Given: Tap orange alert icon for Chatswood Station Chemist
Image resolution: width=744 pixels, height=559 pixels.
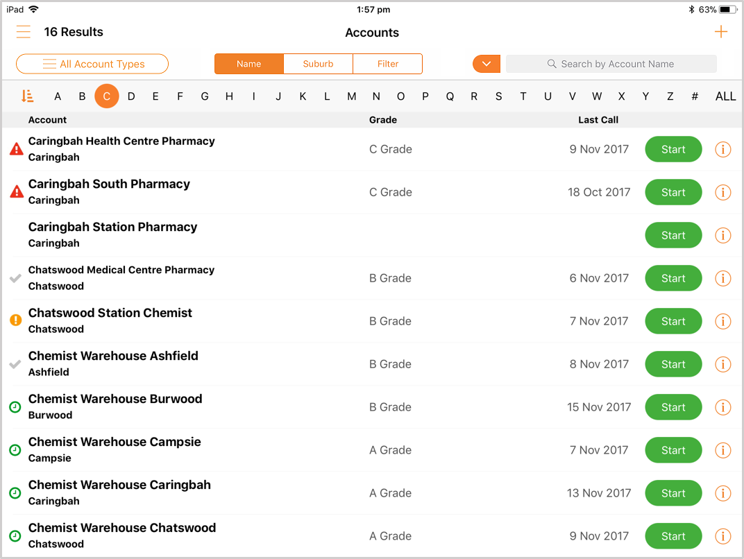Looking at the screenshot, I should (16, 320).
